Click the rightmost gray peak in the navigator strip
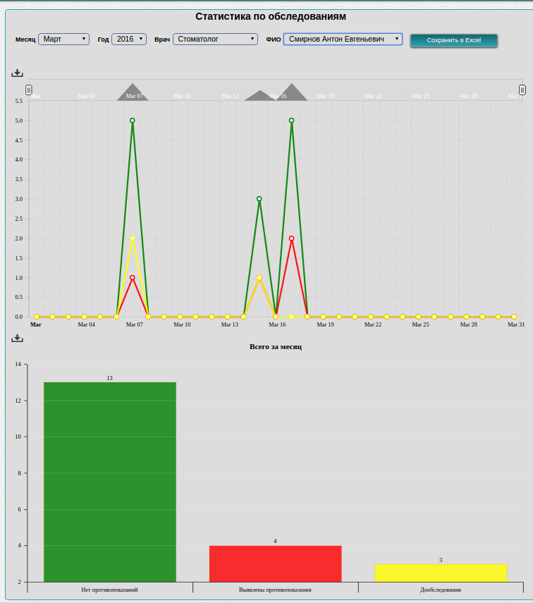This screenshot has width=533, height=603. point(291,93)
